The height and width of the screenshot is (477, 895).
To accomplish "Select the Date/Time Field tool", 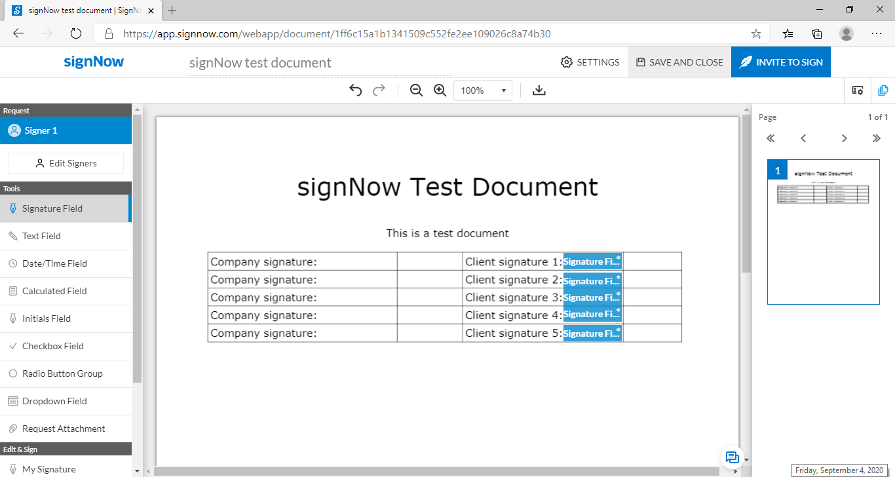I will pyautogui.click(x=66, y=263).
